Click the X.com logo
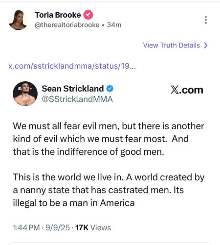The width and height of the screenshot is (220, 245). (187, 90)
